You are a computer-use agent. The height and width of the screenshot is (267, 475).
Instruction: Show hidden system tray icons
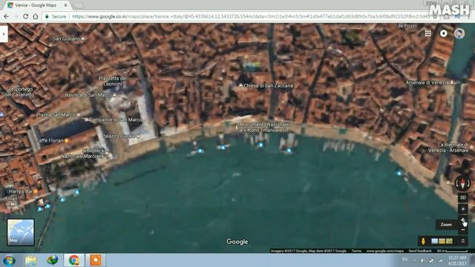pyautogui.click(x=414, y=260)
